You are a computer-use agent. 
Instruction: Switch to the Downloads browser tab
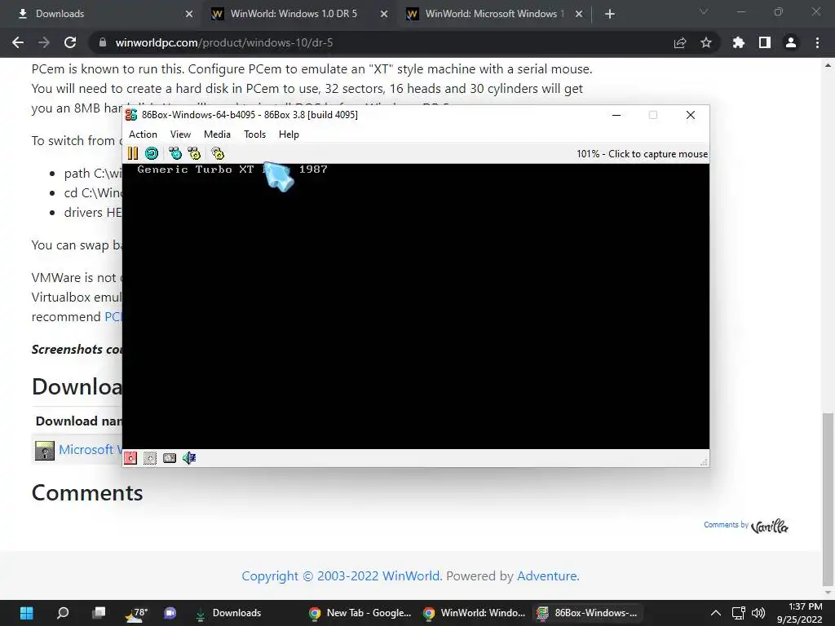(x=101, y=14)
